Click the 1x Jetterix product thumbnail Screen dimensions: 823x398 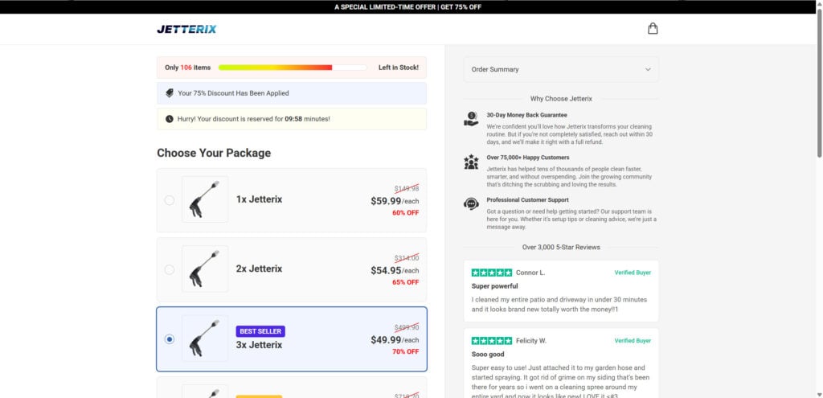tap(205, 199)
